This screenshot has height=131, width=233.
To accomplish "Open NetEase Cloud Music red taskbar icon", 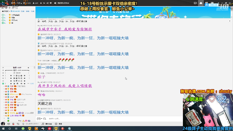I will (49, 129).
